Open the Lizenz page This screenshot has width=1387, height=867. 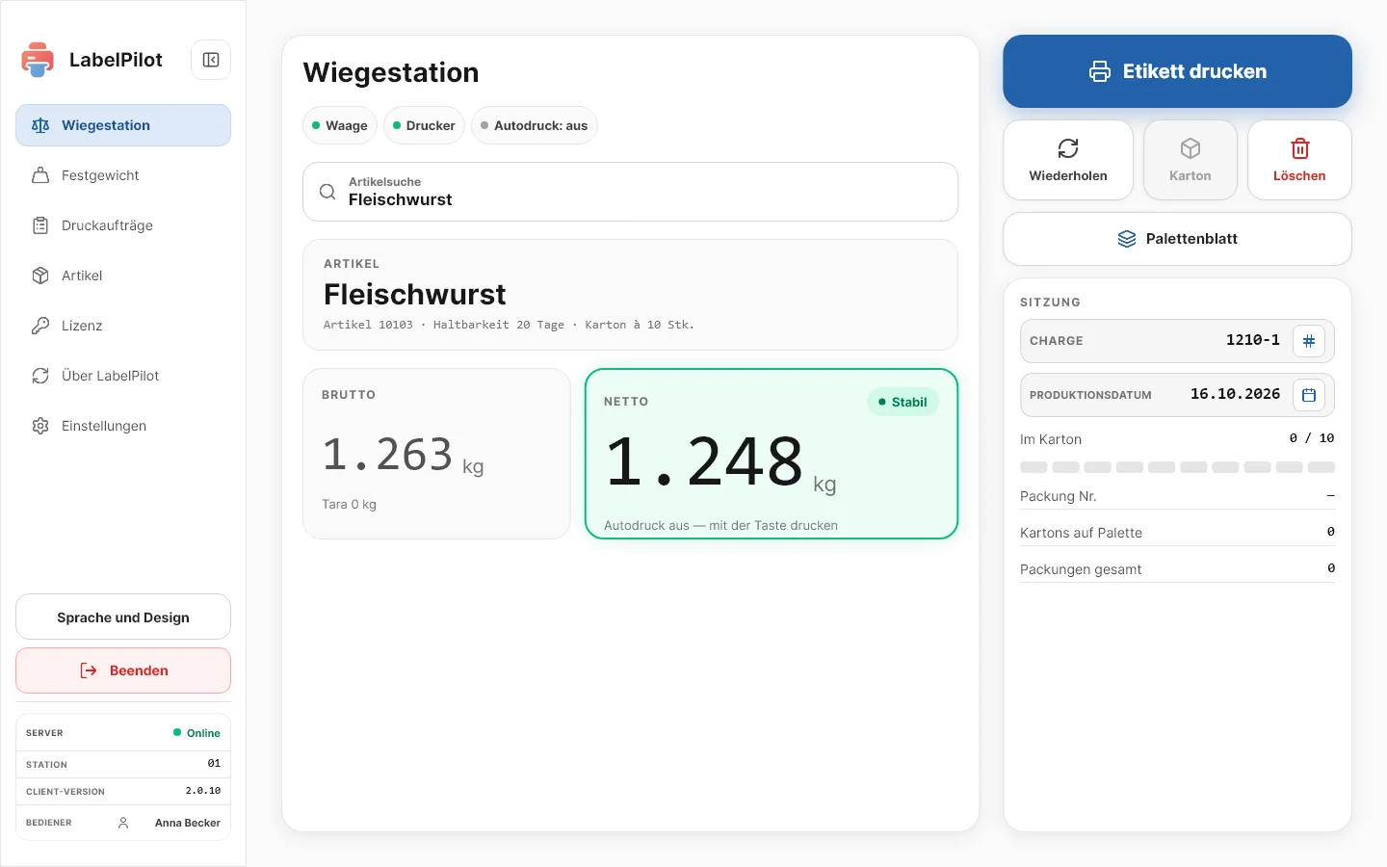[x=123, y=326]
